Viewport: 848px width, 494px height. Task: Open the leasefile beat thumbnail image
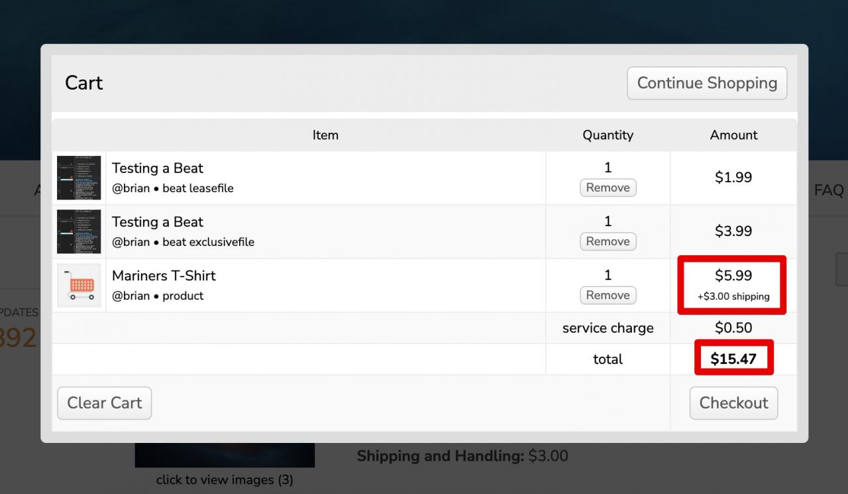pyautogui.click(x=79, y=178)
